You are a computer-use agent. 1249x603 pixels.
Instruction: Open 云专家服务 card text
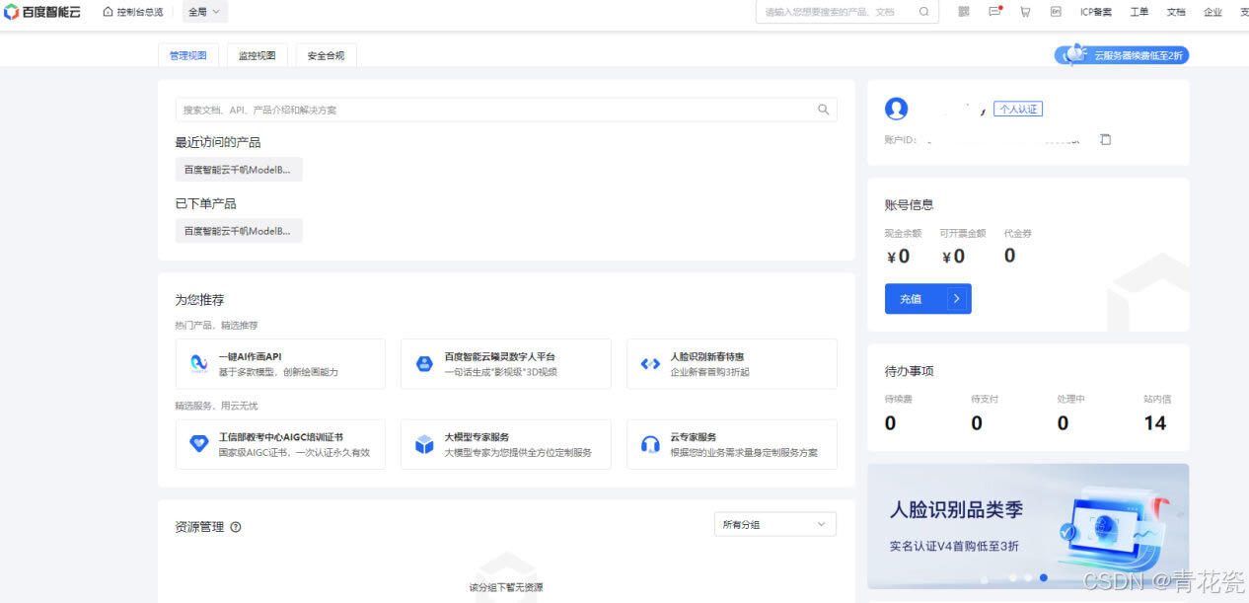tap(744, 444)
